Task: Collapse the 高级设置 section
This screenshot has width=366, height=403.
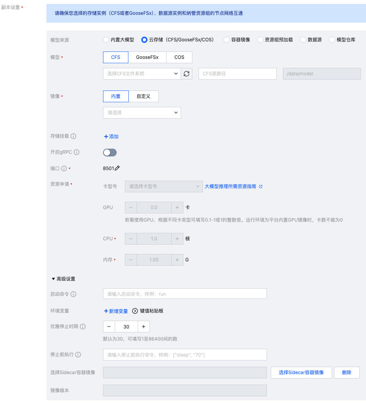Action: coord(63,279)
